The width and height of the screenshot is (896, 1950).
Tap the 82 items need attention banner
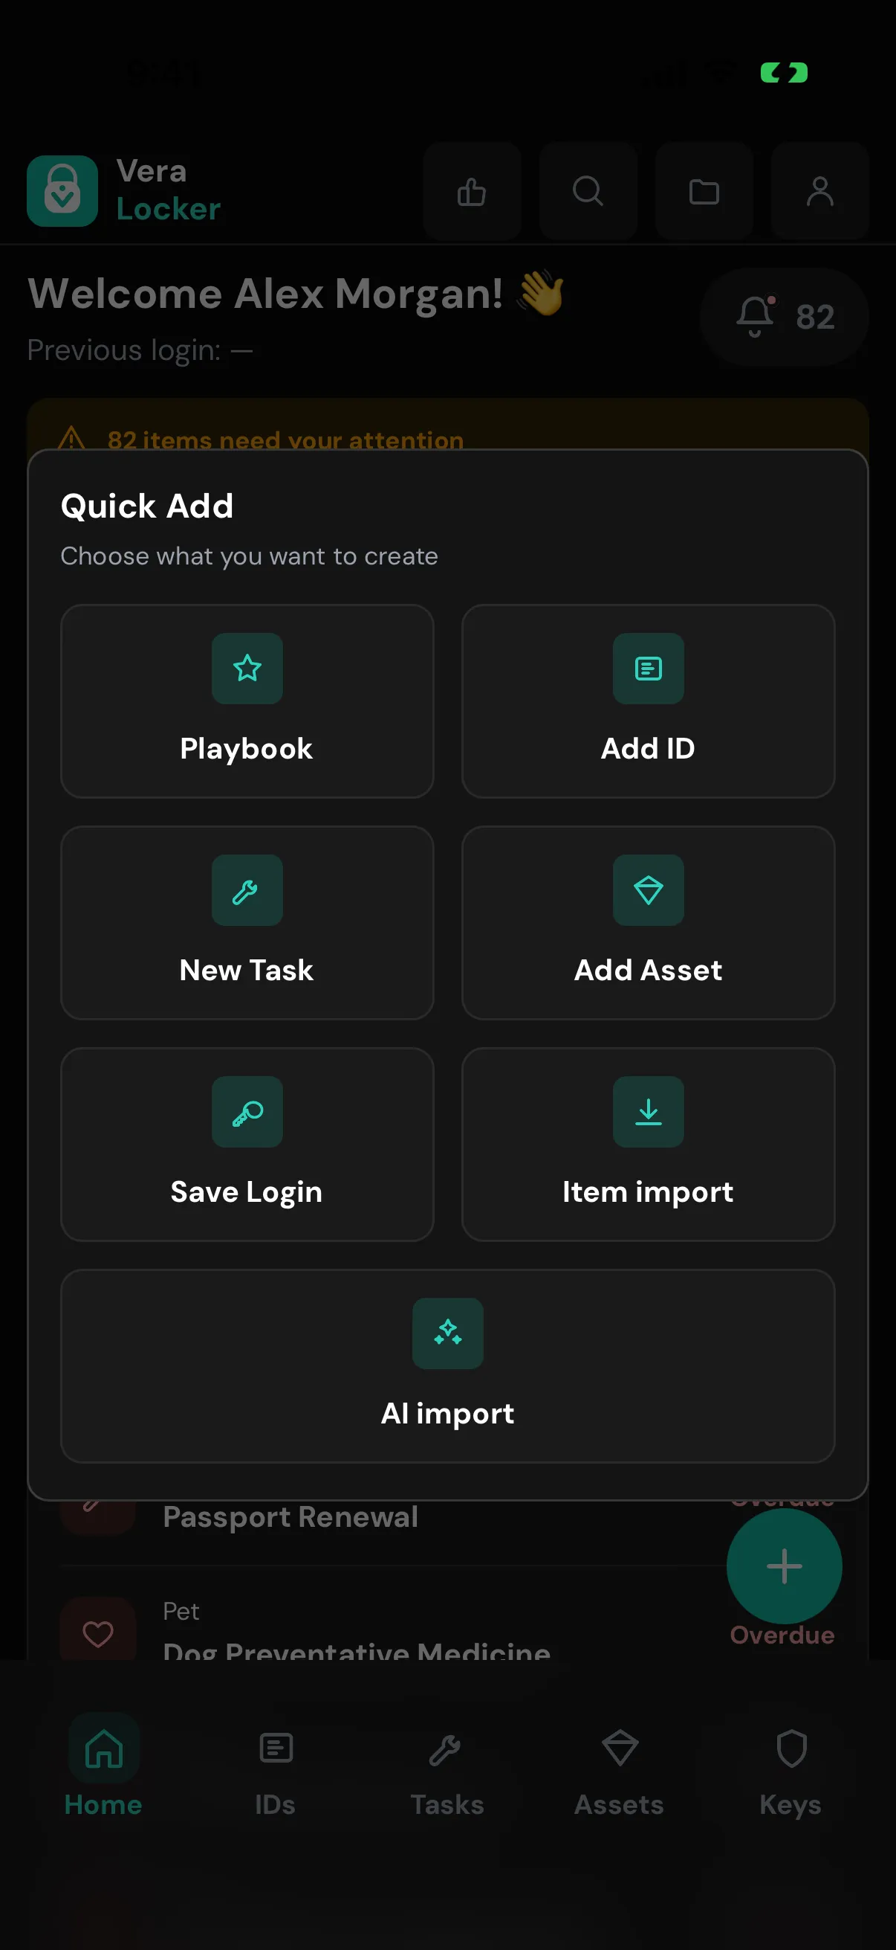[447, 425]
